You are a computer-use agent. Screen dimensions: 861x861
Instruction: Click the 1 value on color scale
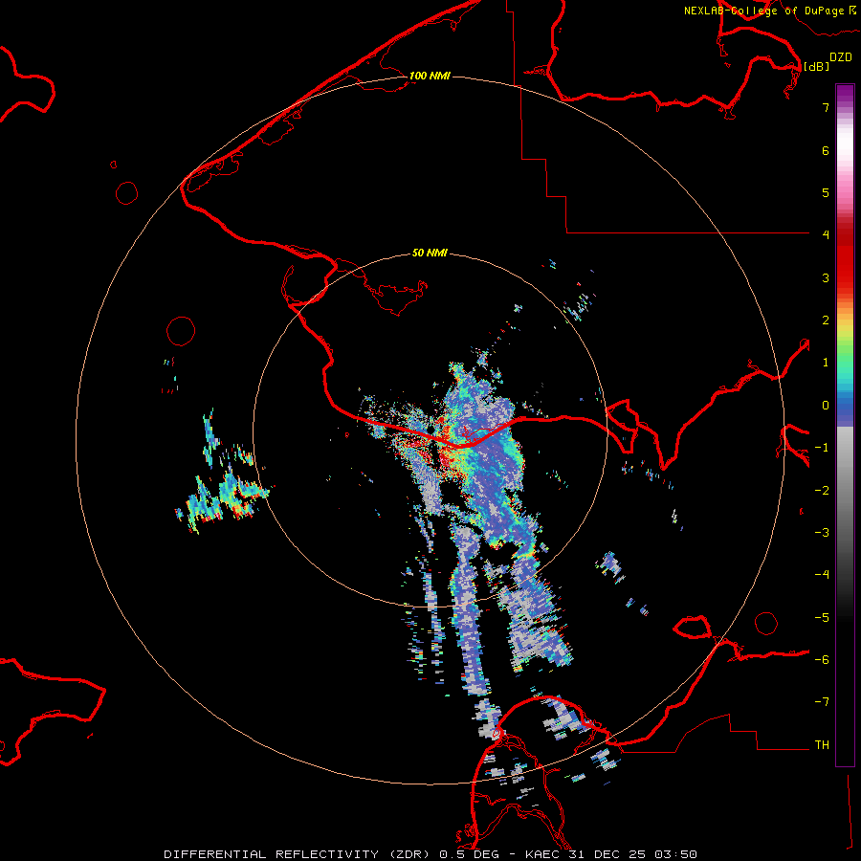826,363
